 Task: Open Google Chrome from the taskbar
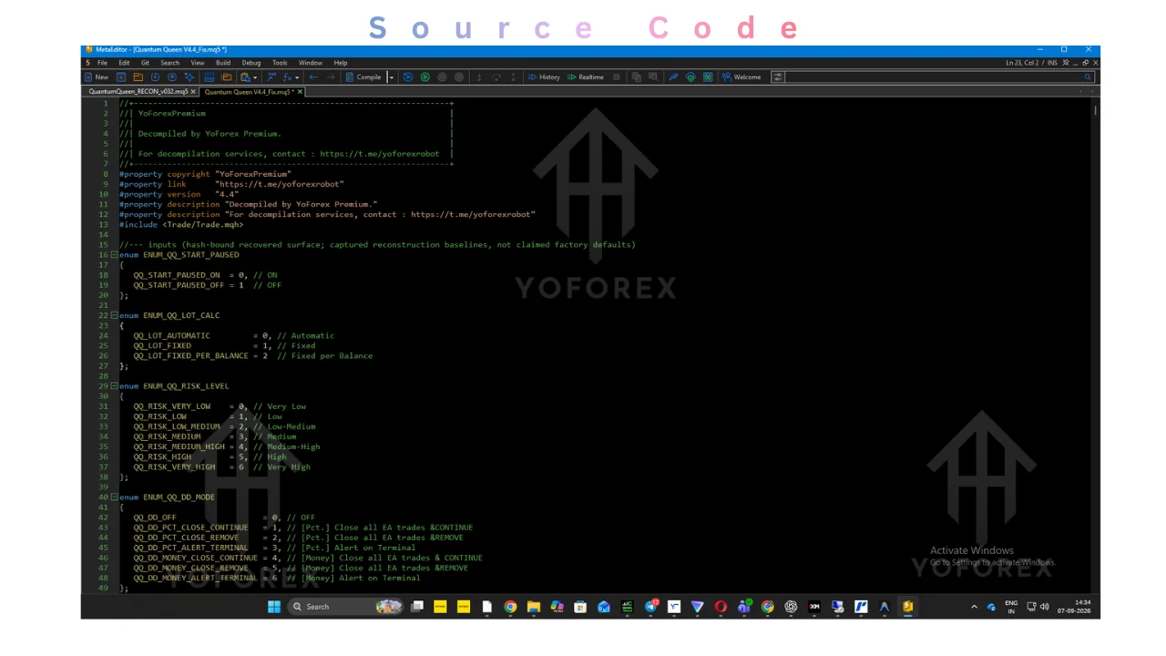[x=510, y=607]
